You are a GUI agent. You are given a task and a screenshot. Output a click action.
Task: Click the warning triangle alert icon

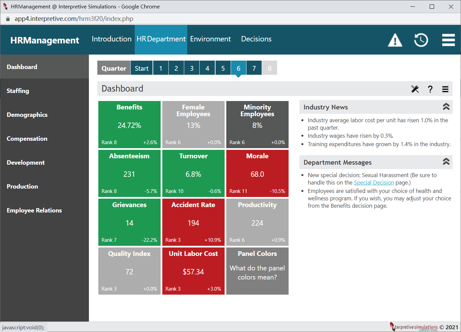395,40
